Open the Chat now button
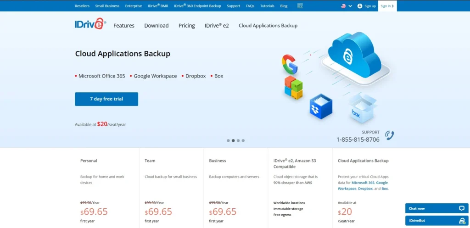Viewport: 470px width, 228px height. [437, 208]
